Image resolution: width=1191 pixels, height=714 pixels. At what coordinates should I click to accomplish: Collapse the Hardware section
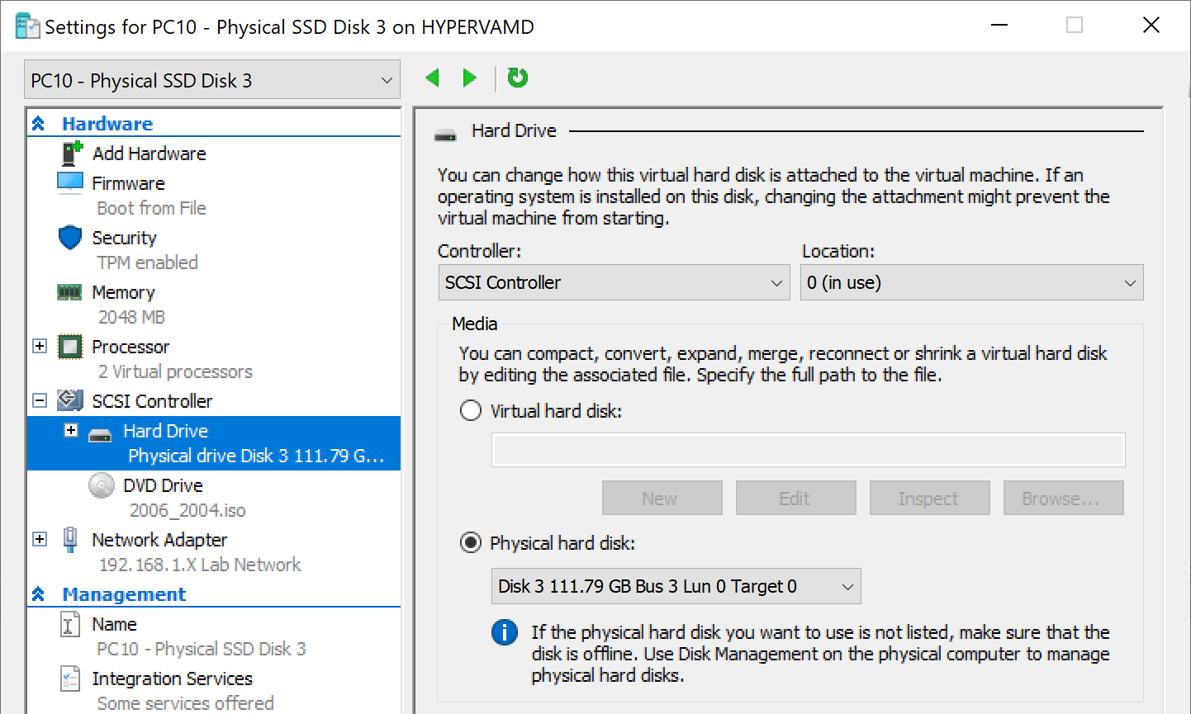(39, 123)
